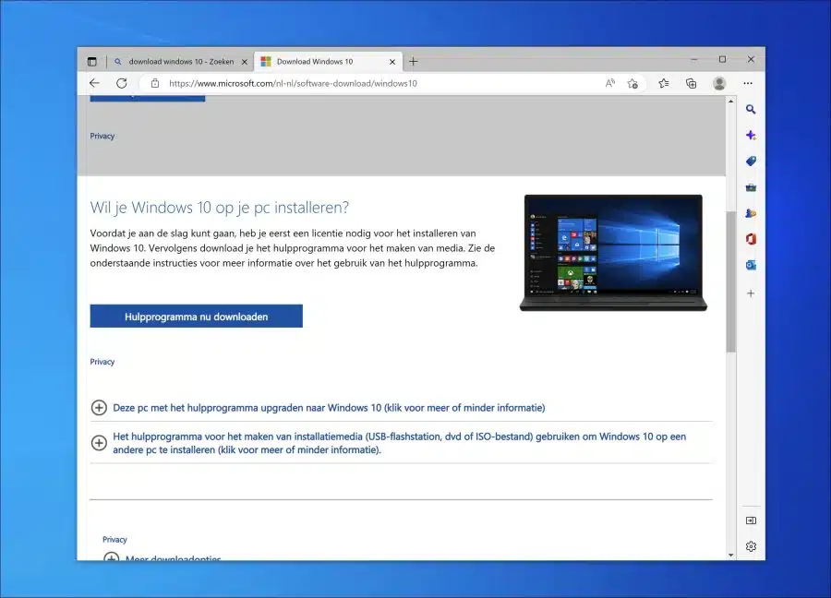Reload the page with the refresh icon
This screenshot has width=831, height=598.
[121, 83]
